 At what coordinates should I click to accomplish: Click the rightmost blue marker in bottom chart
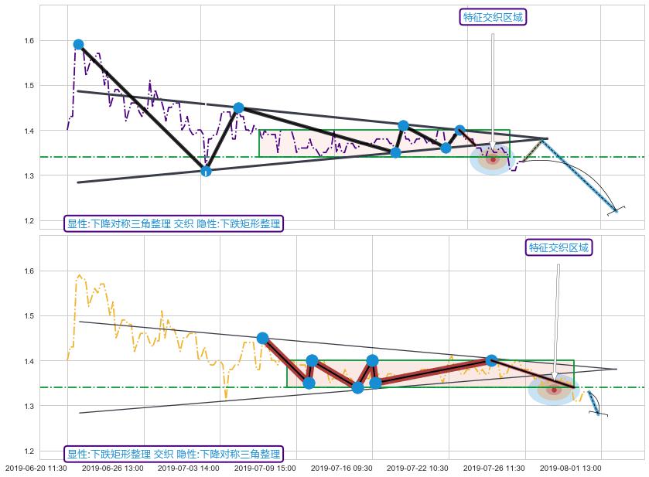coord(491,360)
